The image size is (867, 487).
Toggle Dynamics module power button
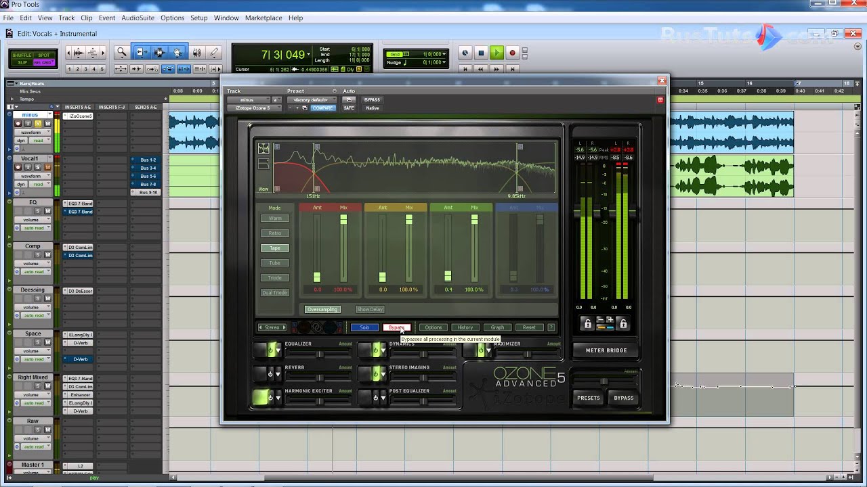[375, 350]
